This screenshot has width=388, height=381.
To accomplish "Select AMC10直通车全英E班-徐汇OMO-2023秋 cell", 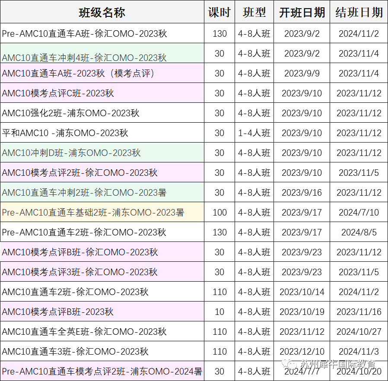I will (x=102, y=331).
